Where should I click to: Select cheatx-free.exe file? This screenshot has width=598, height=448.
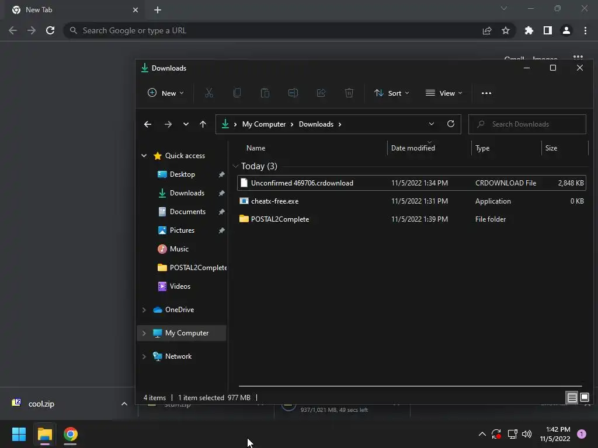[x=412, y=201]
